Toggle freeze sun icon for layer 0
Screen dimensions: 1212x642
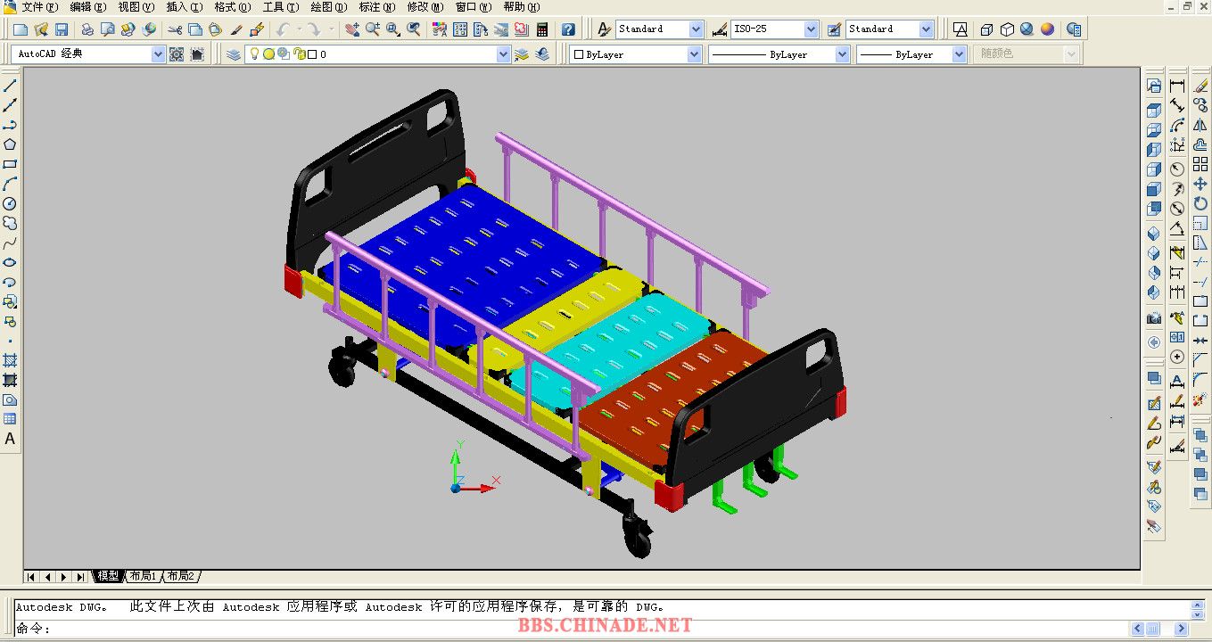(268, 54)
